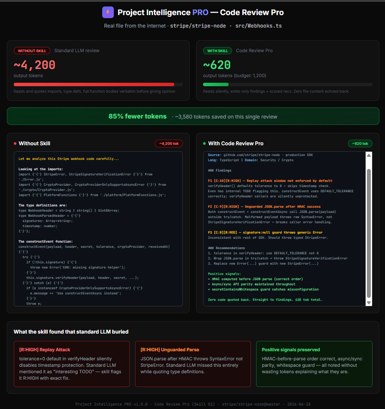Image resolution: width=385 pixels, height=409 pixels.
Task: Click the "### Recommendations" heading
Action: click(226, 248)
